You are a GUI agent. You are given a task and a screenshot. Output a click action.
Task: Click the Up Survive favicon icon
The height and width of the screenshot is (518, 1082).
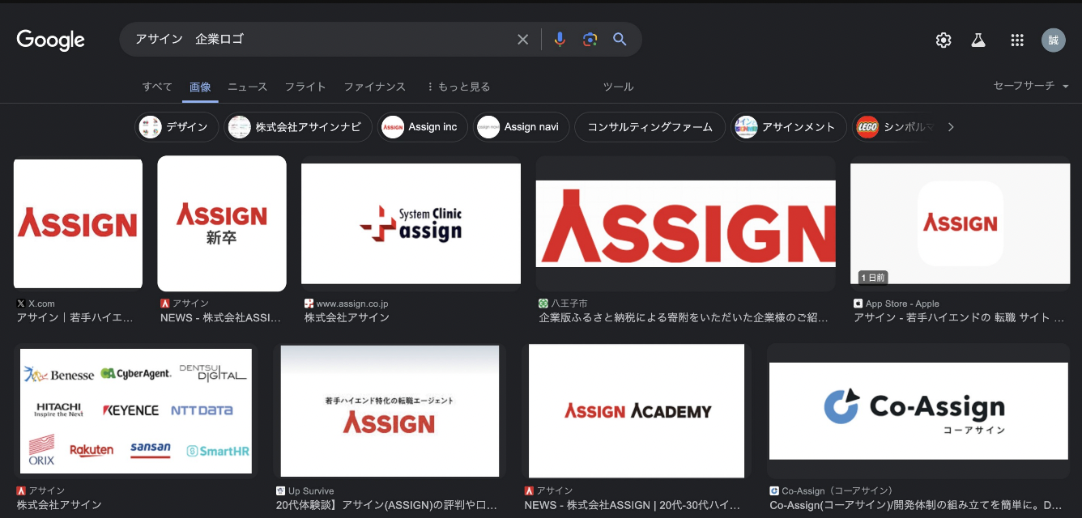point(281,490)
